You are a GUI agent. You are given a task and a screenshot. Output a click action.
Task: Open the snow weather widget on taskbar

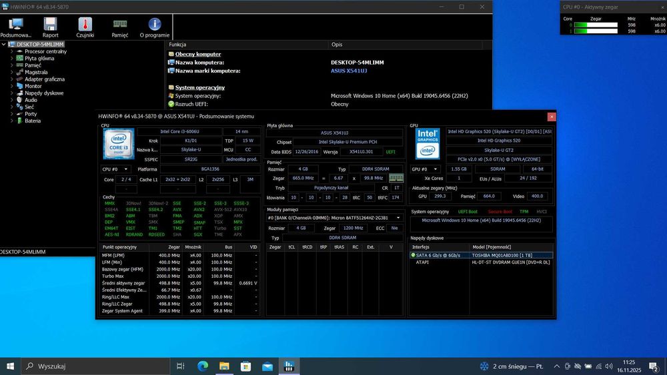point(512,366)
